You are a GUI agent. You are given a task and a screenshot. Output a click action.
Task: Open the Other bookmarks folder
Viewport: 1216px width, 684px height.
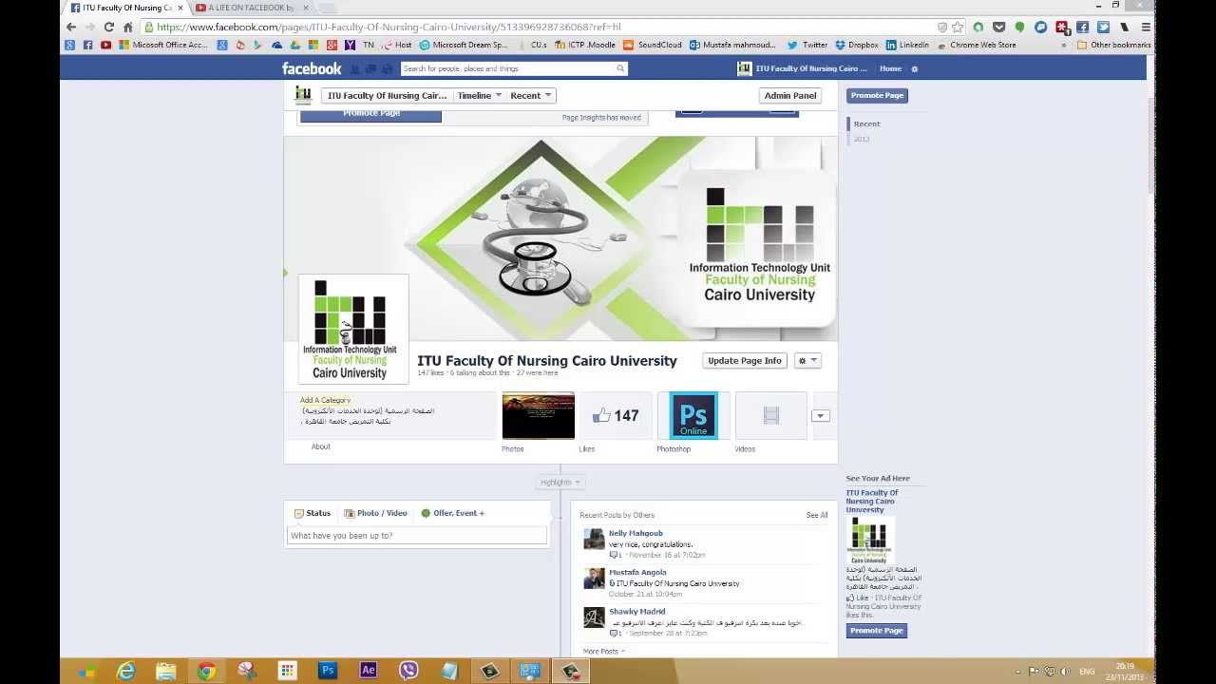[x=1113, y=45]
